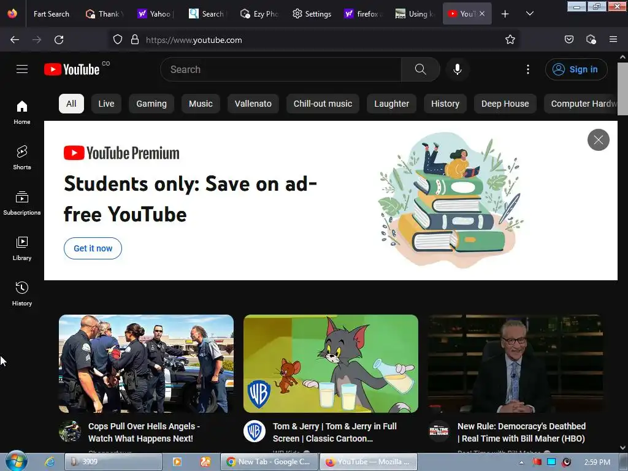
Task: Open Subscriptions in sidebar
Action: [22, 204]
